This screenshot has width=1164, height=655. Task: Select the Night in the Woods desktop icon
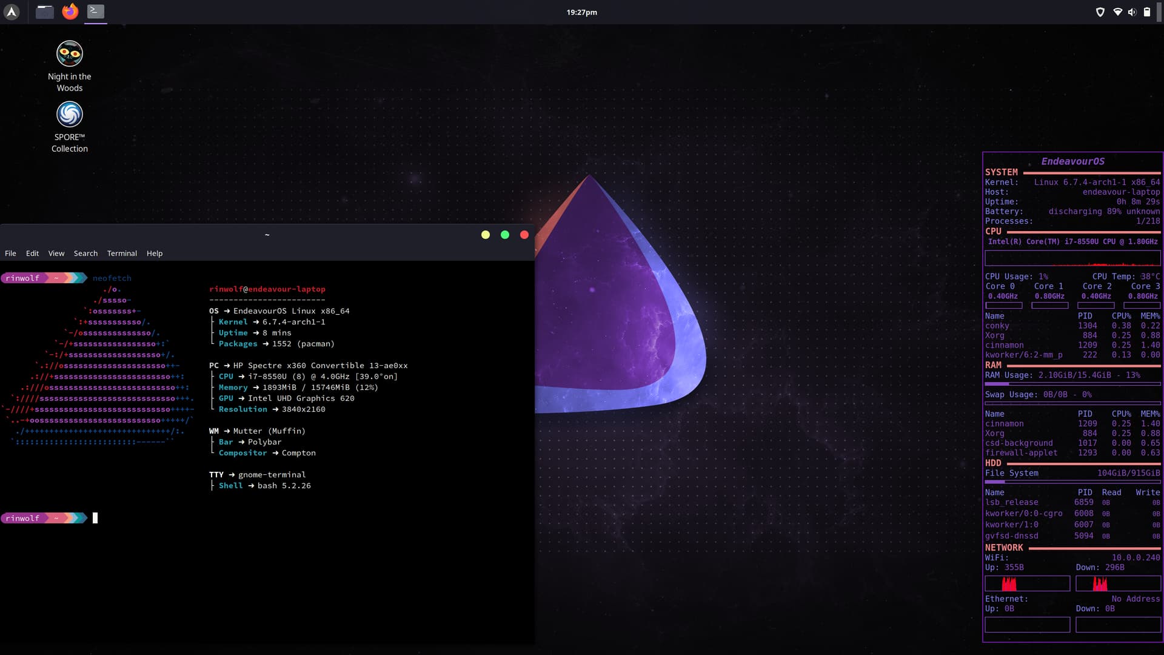(x=70, y=67)
